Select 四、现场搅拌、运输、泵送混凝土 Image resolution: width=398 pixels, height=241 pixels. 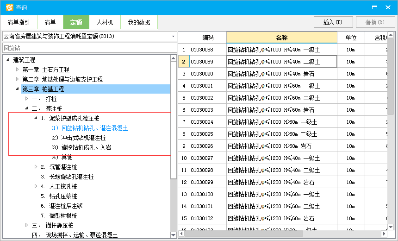coord(75,235)
